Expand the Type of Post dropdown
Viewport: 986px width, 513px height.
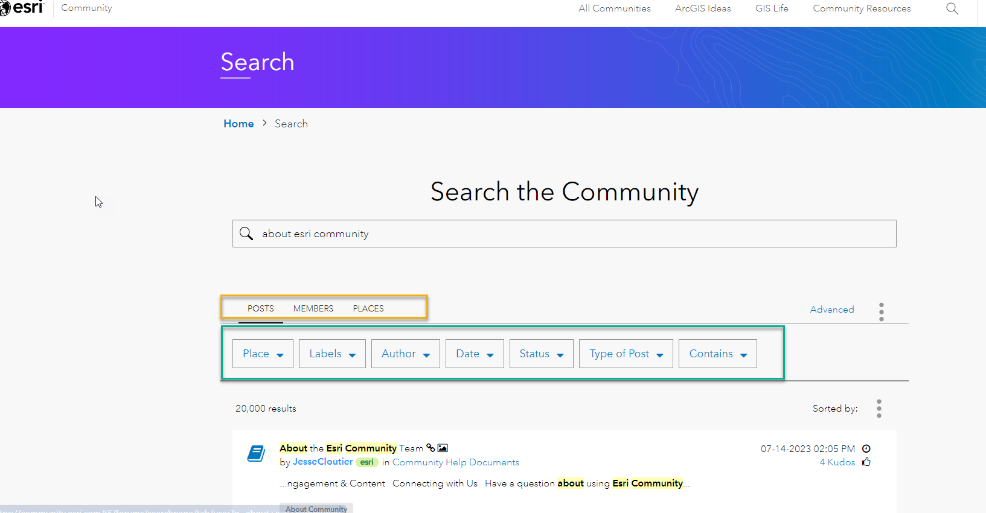pyautogui.click(x=626, y=354)
